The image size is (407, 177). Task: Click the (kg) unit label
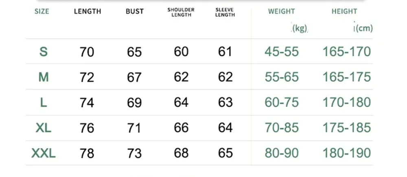pyautogui.click(x=300, y=29)
